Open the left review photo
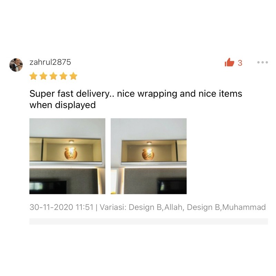This screenshot has width=276, height=276. click(x=67, y=156)
